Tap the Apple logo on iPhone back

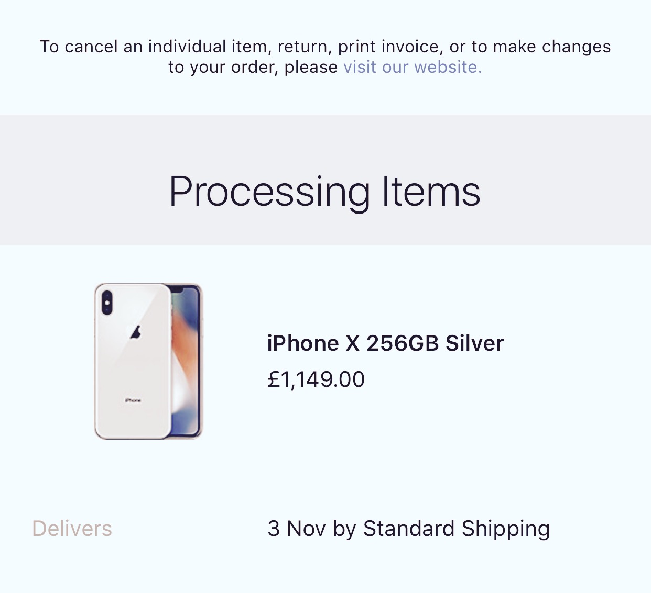[x=135, y=332]
